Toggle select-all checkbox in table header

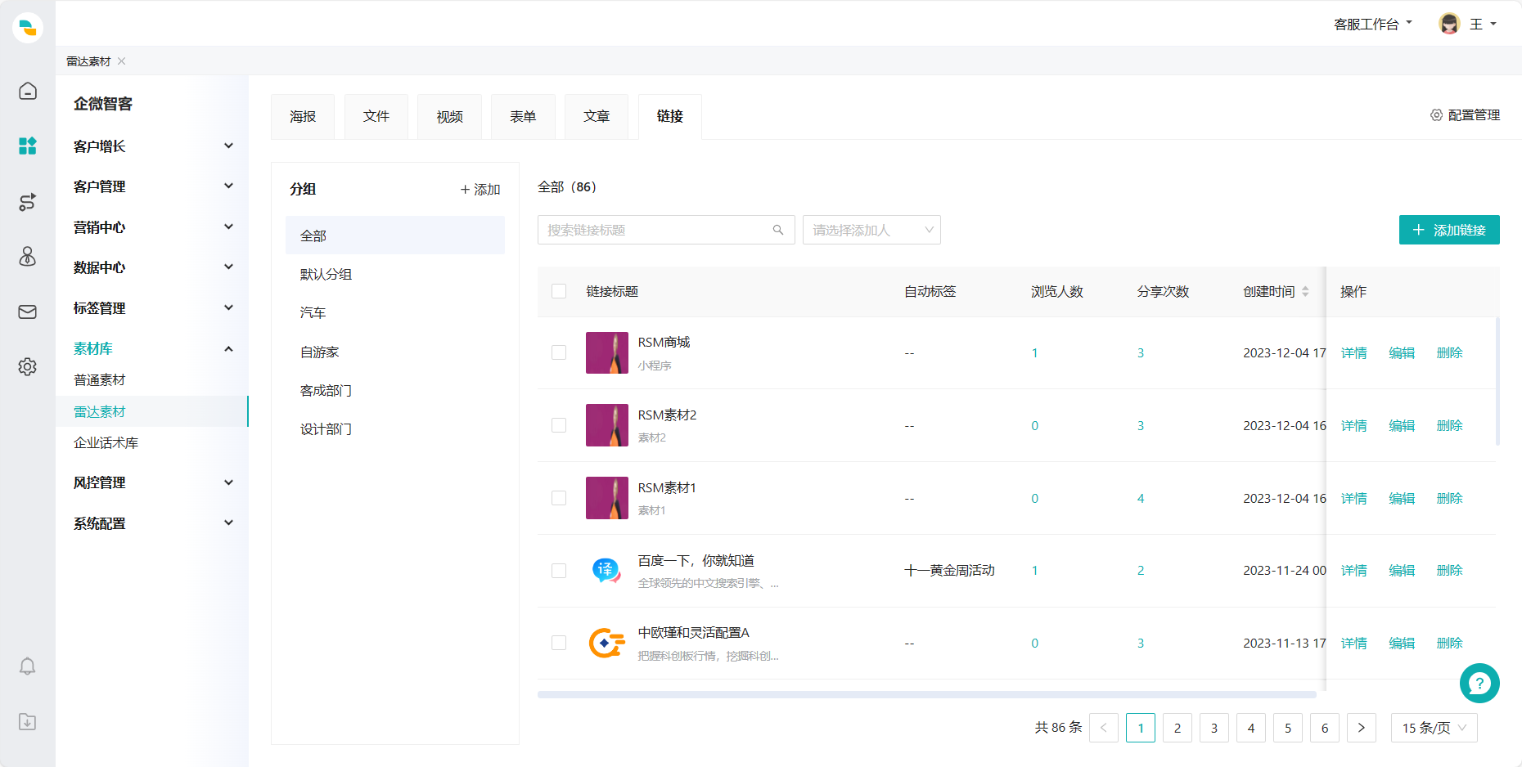coord(559,291)
